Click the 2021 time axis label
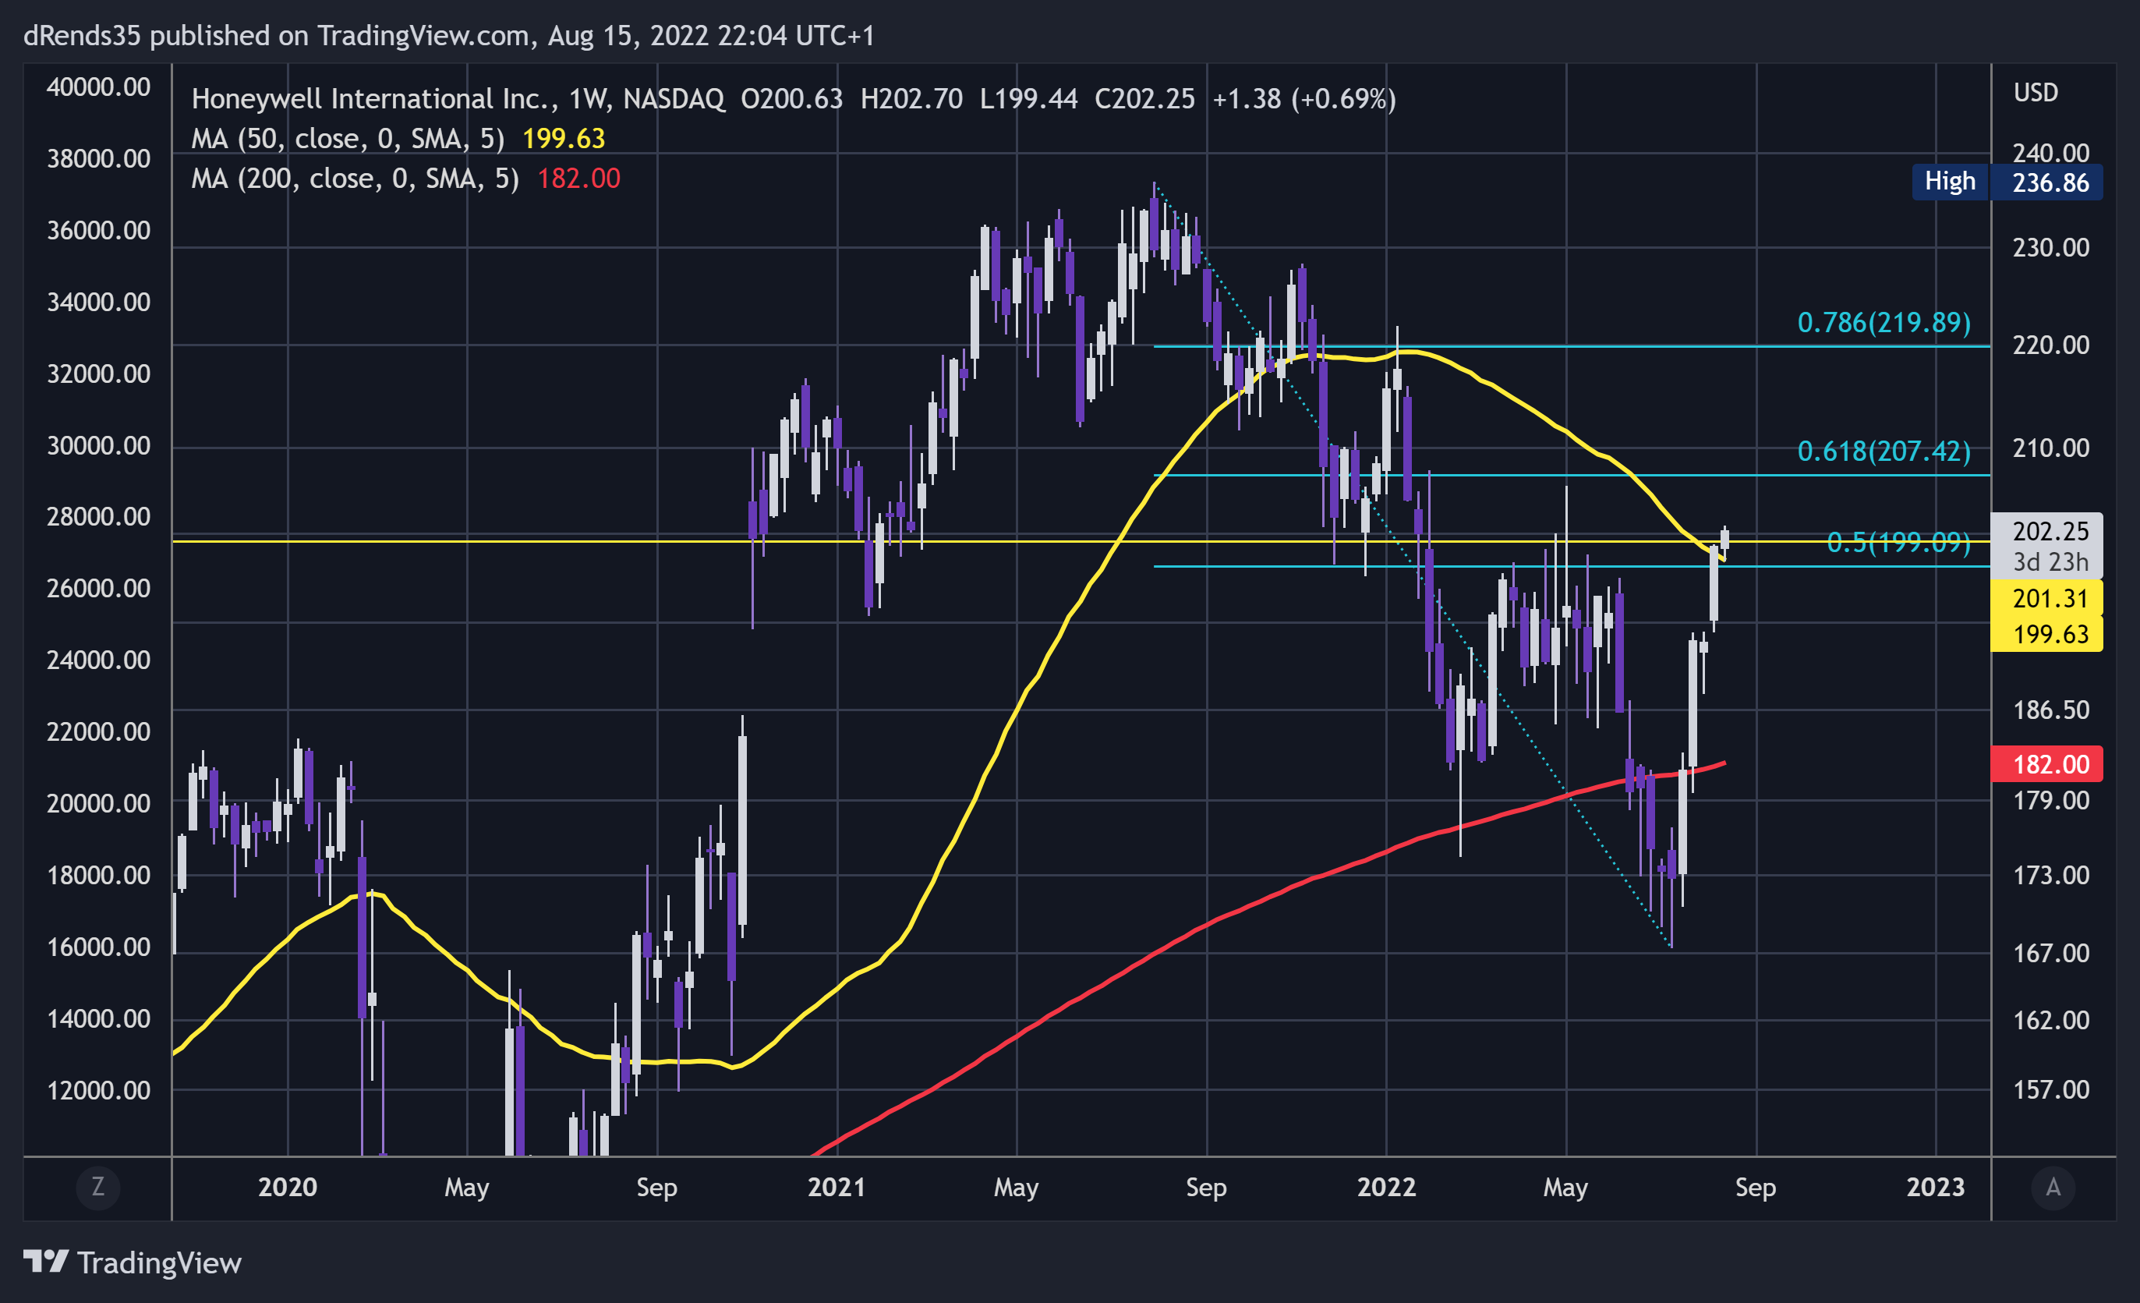The width and height of the screenshot is (2140, 1303). [837, 1187]
